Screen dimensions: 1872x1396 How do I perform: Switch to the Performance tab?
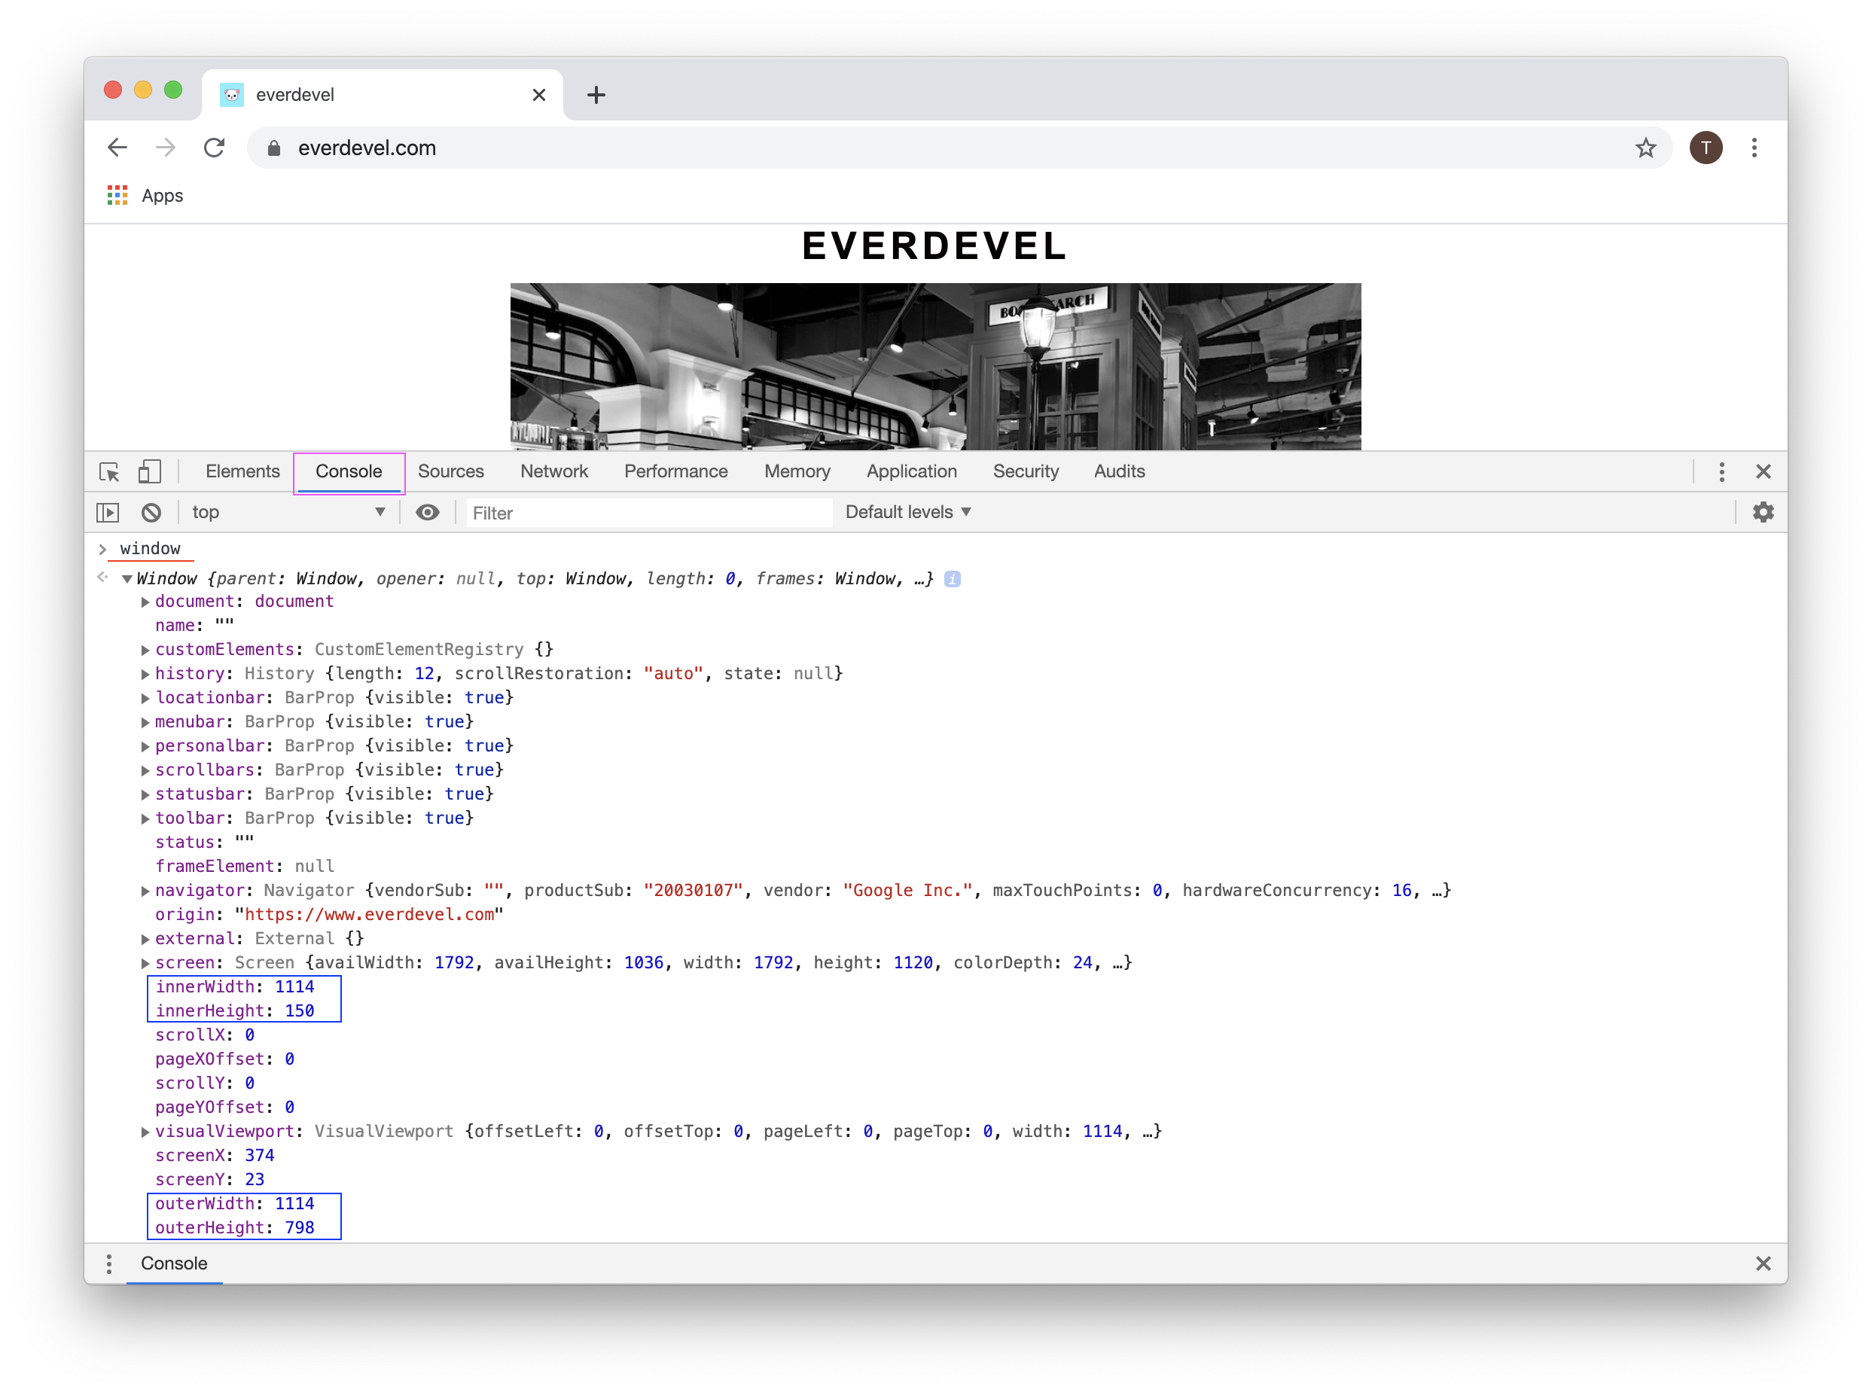(675, 471)
